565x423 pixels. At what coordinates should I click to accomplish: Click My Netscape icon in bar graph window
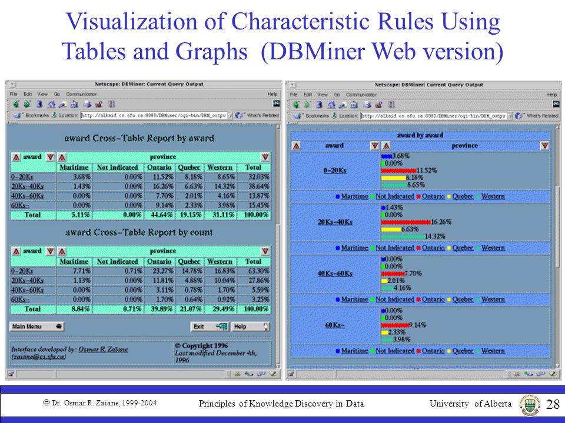pos(354,105)
